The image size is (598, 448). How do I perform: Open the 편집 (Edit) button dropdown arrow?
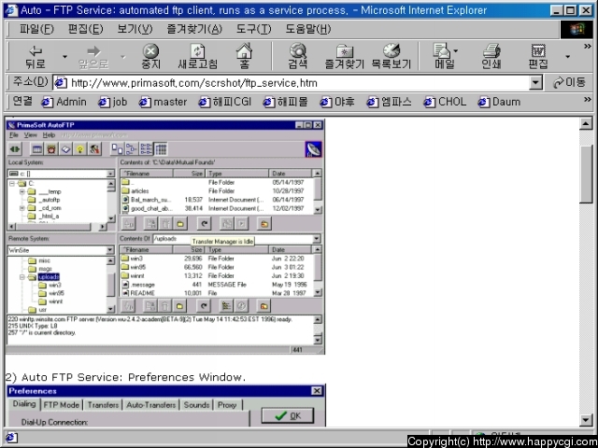(567, 56)
